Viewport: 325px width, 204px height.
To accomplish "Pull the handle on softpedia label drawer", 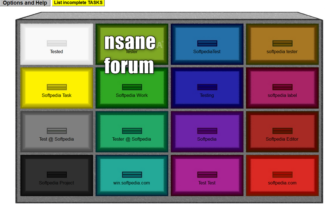I will pyautogui.click(x=283, y=87).
